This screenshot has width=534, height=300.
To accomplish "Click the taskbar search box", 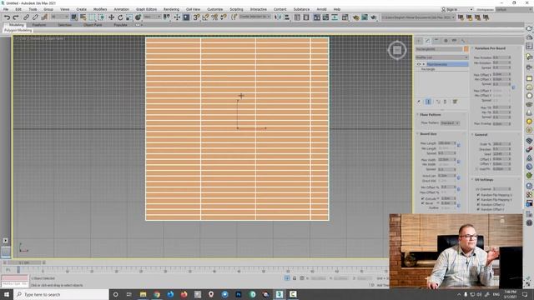I will (62, 294).
